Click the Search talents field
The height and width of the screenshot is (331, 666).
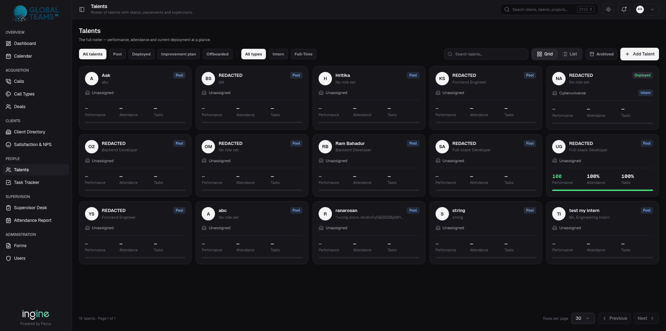point(486,54)
